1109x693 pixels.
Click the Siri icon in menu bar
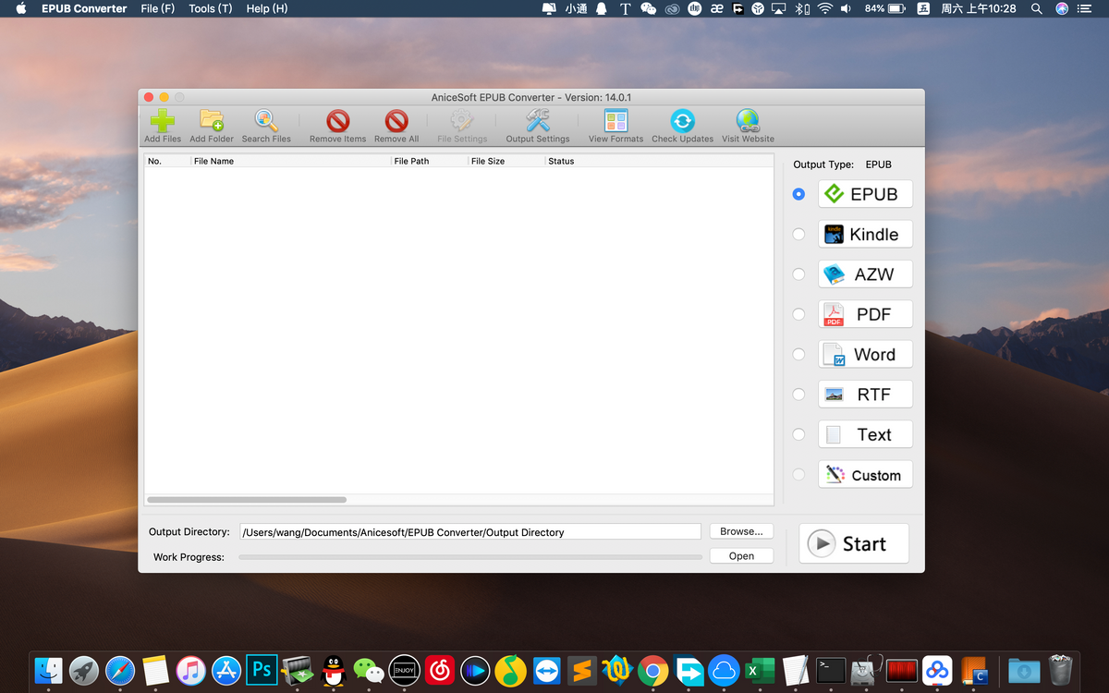pos(1062,8)
